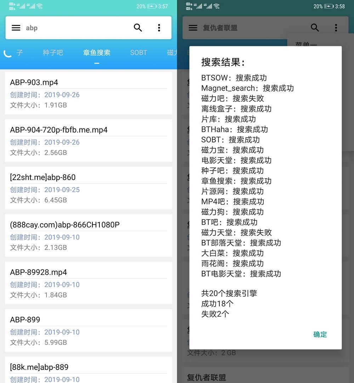Click 大白菜 result line

[x=233, y=253]
